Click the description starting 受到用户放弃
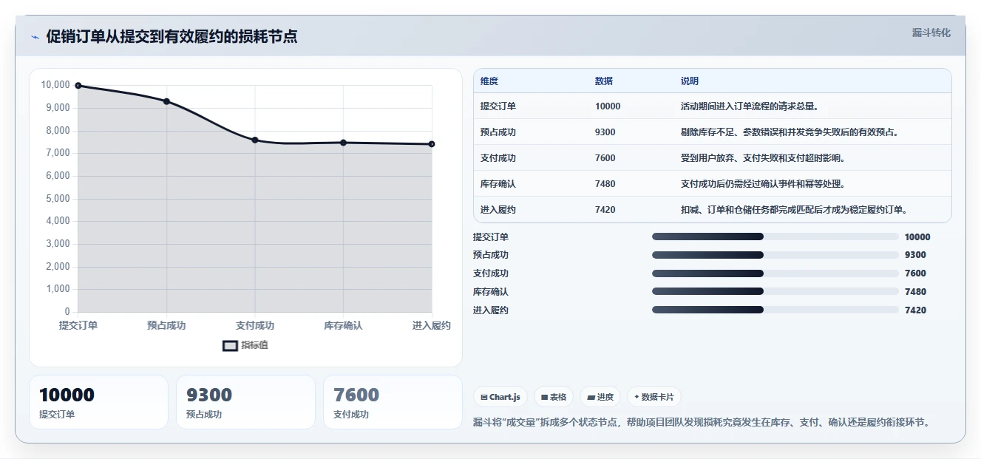This screenshot has height=459, width=981. pos(762,158)
